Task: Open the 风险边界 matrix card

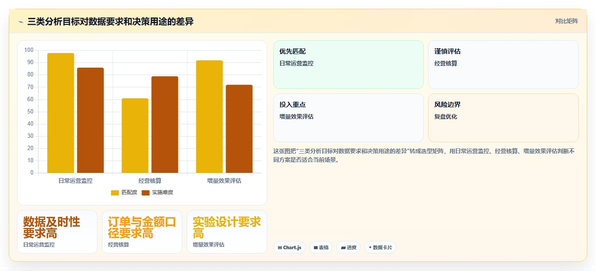Action: pyautogui.click(x=503, y=118)
